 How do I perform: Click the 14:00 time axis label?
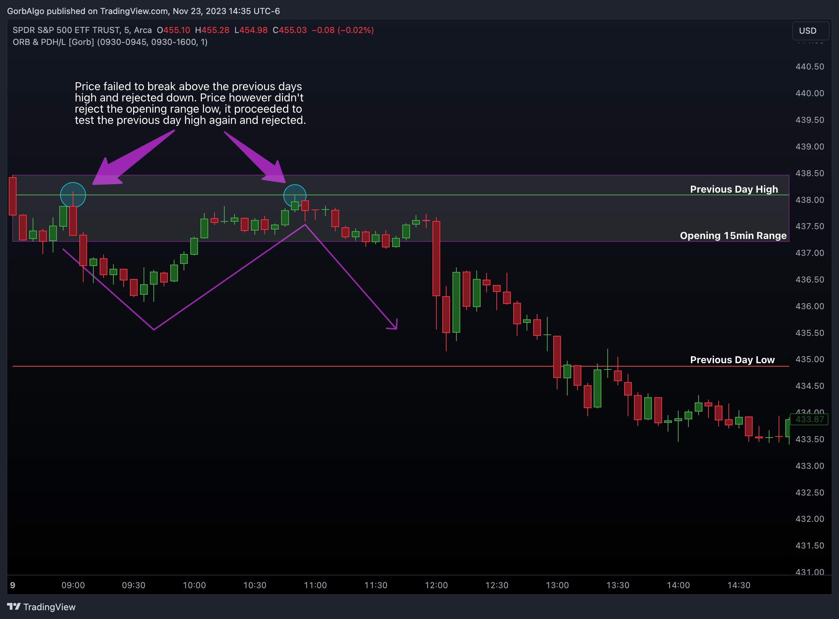click(x=679, y=585)
